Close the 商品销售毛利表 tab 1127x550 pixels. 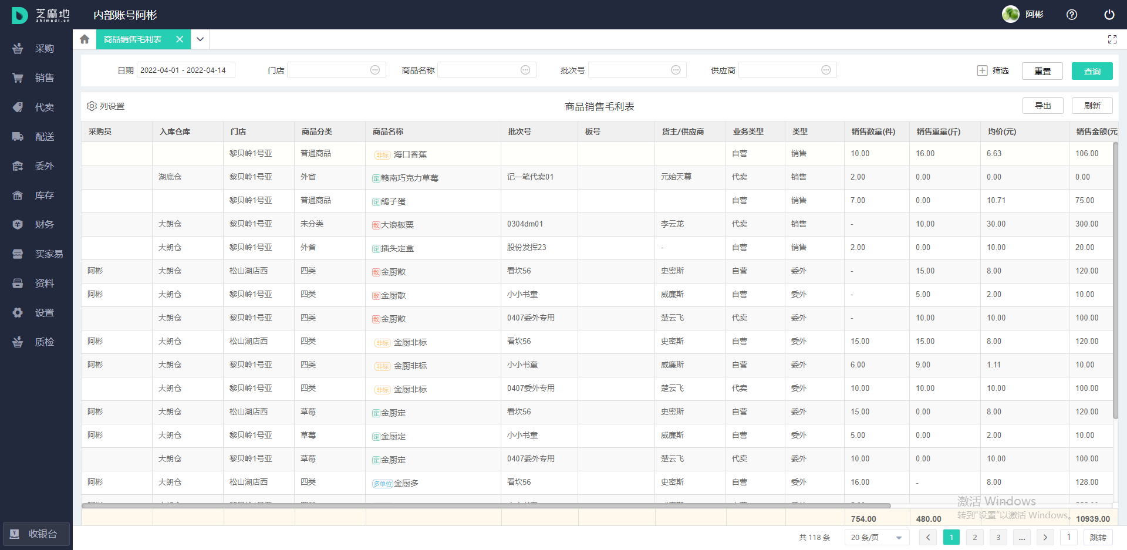pos(180,39)
